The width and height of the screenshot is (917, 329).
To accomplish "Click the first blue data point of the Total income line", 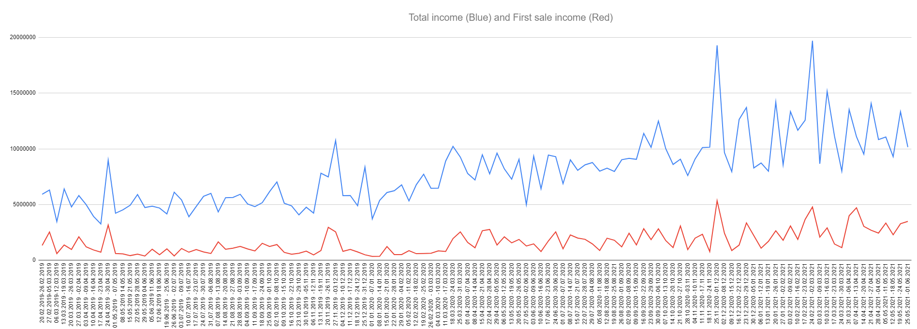I will coord(42,194).
